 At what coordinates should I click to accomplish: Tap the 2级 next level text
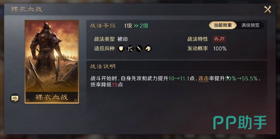coord(144,26)
